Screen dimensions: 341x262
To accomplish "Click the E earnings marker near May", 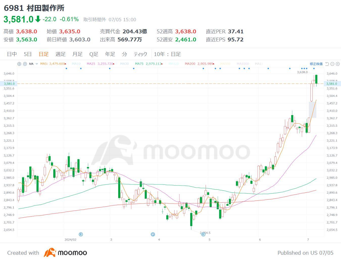I will click(x=203, y=234).
